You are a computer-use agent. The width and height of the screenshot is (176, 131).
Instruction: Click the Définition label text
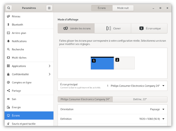tap(66, 119)
